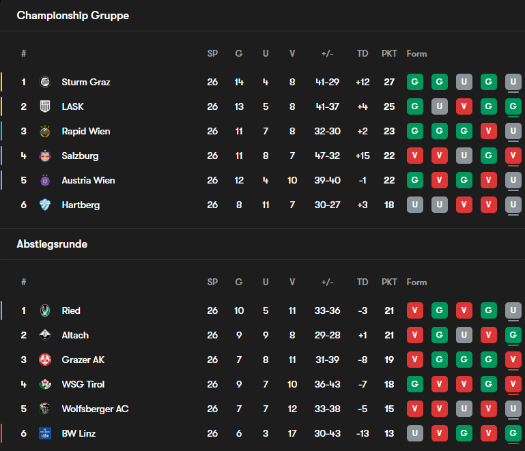Select Sturm Graz's latest form result badge

[513, 82]
